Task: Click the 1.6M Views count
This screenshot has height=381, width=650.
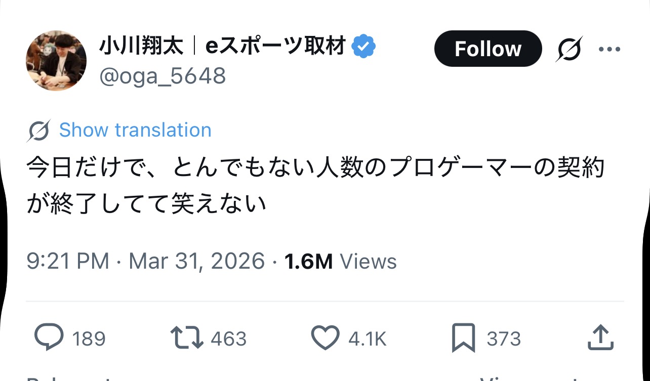Action: click(x=341, y=262)
